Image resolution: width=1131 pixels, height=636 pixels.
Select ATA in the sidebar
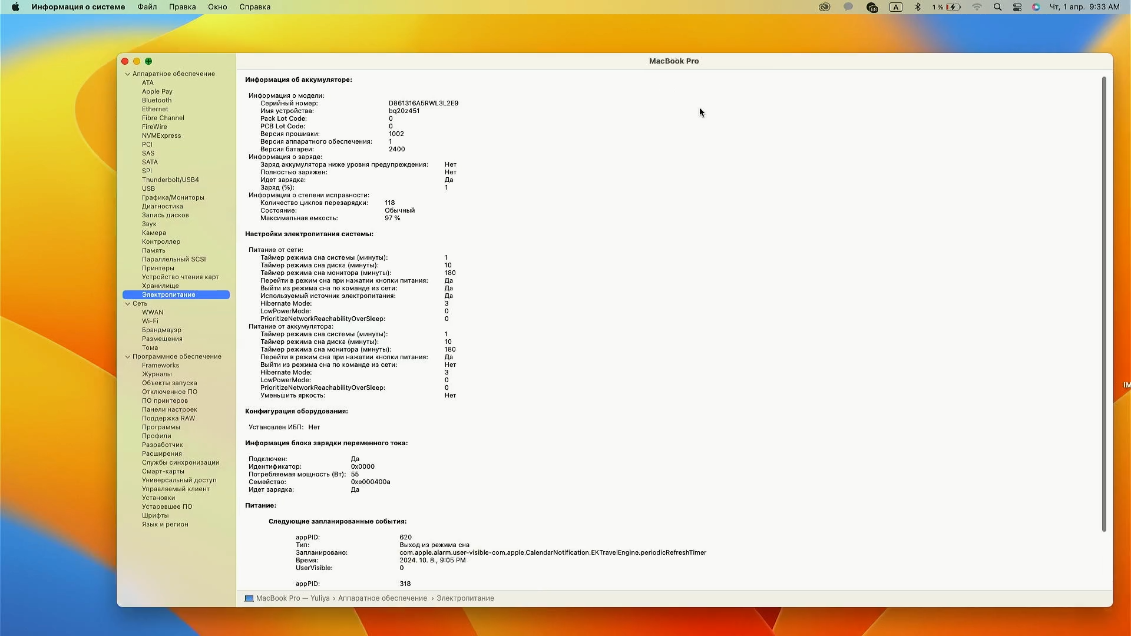(148, 82)
